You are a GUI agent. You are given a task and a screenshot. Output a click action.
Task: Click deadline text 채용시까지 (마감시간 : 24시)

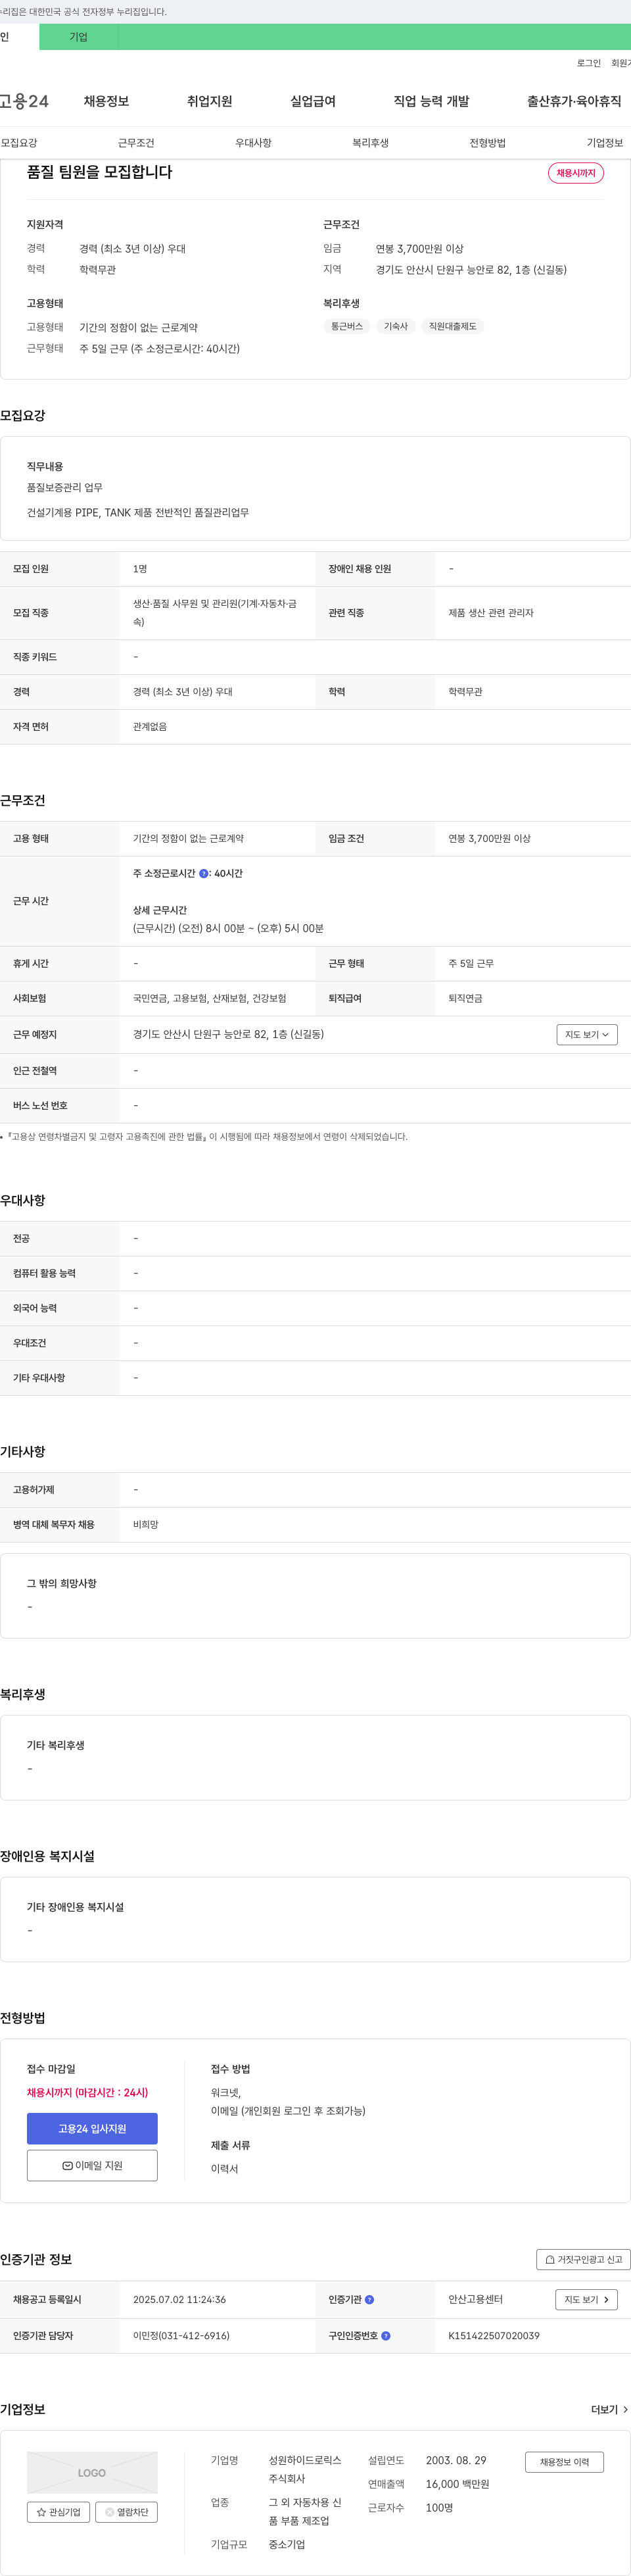[x=87, y=2093]
